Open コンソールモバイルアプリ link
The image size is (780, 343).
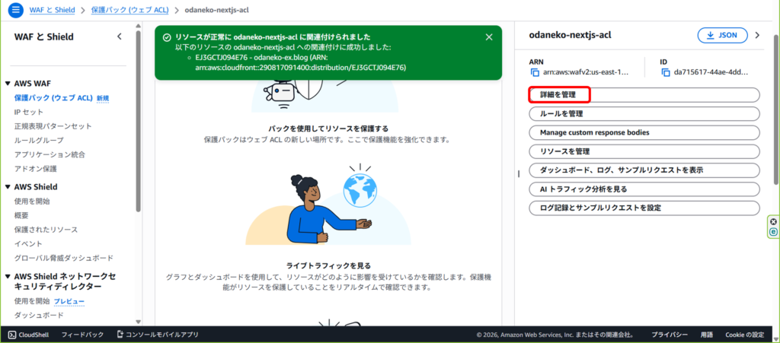(x=157, y=335)
